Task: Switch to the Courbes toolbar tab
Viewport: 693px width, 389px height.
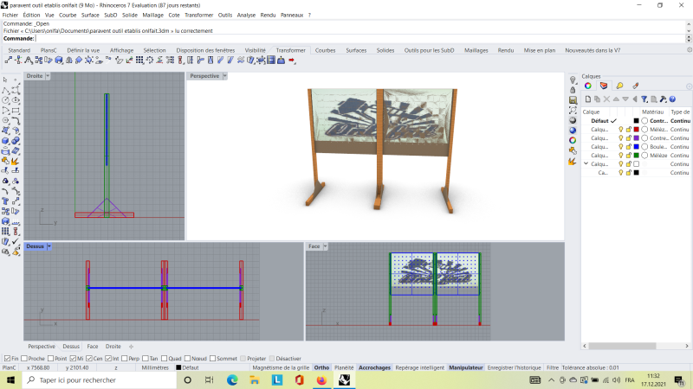Action: [325, 50]
